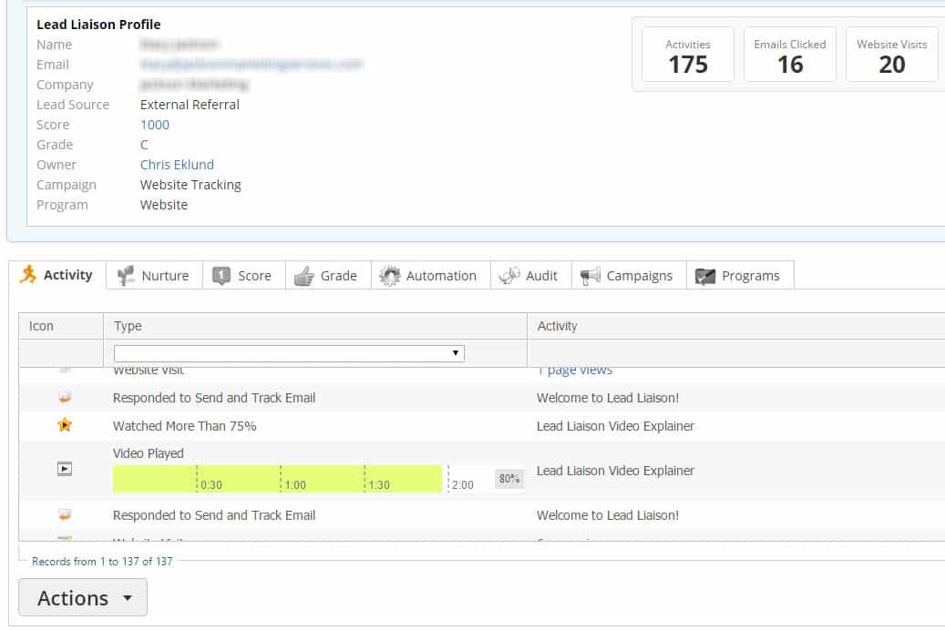Switch to the Programs tab
Viewport: 945px width, 630px height.
739,275
